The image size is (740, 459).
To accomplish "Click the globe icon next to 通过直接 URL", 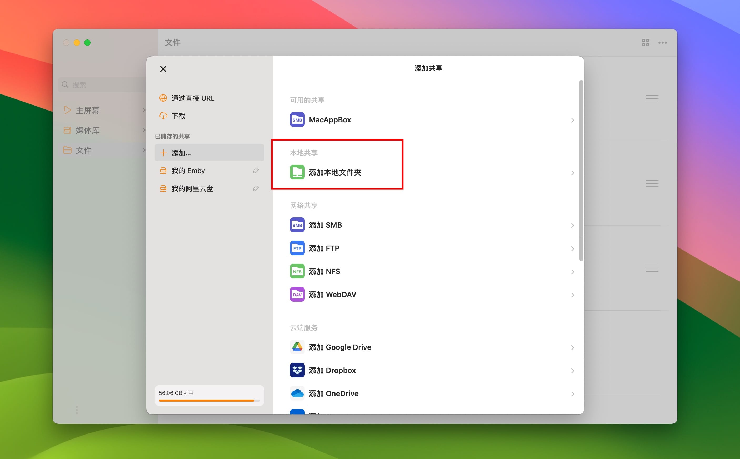I will coord(163,98).
